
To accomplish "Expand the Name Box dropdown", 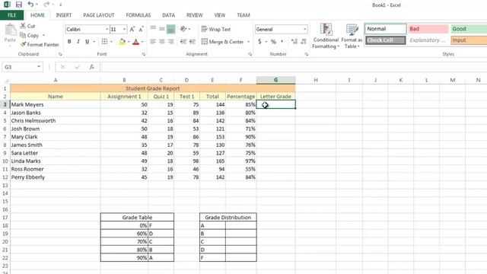I will tap(39, 67).
